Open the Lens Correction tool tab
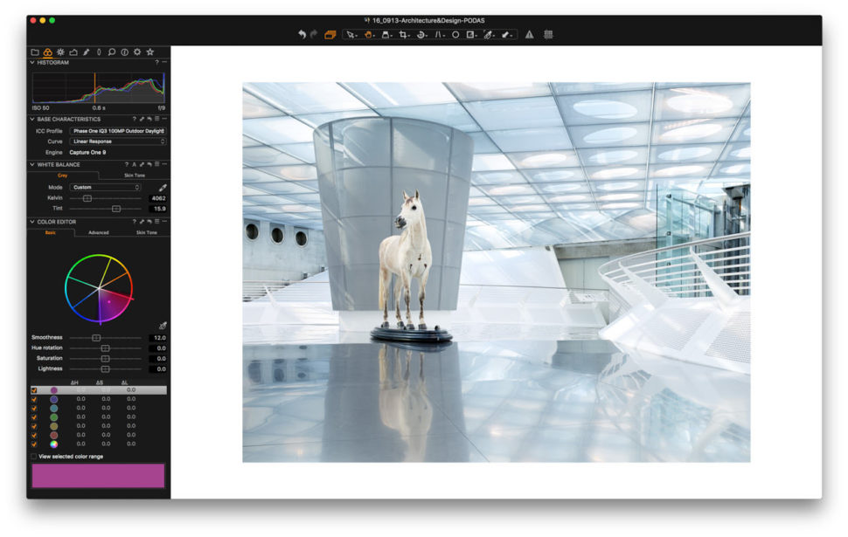This screenshot has width=848, height=537. point(73,52)
